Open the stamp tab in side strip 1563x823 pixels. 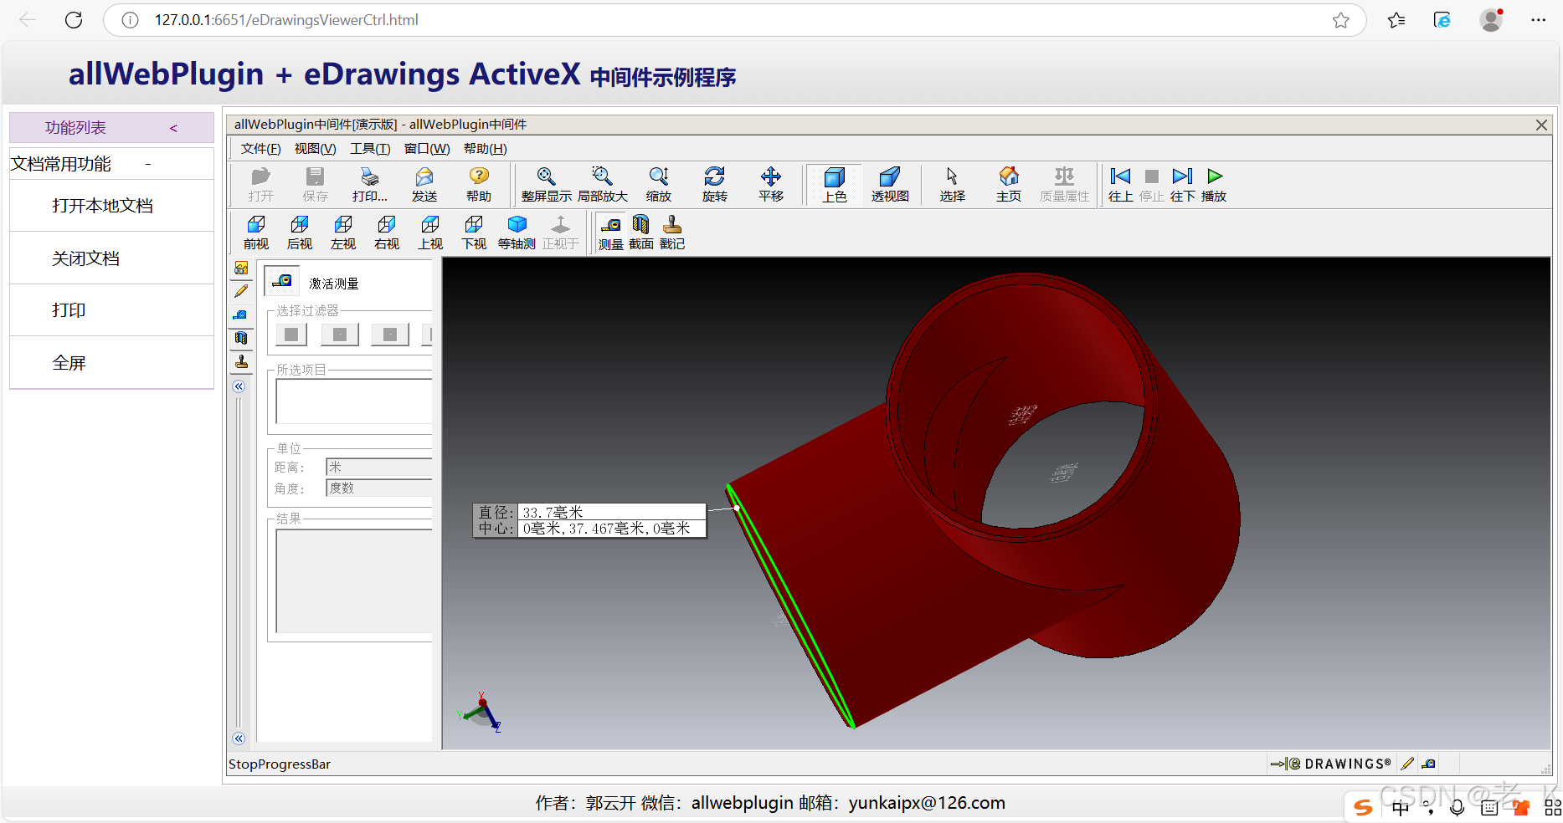pos(241,361)
